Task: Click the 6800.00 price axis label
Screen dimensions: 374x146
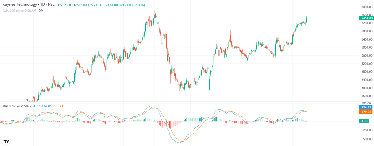Action: [367, 31]
